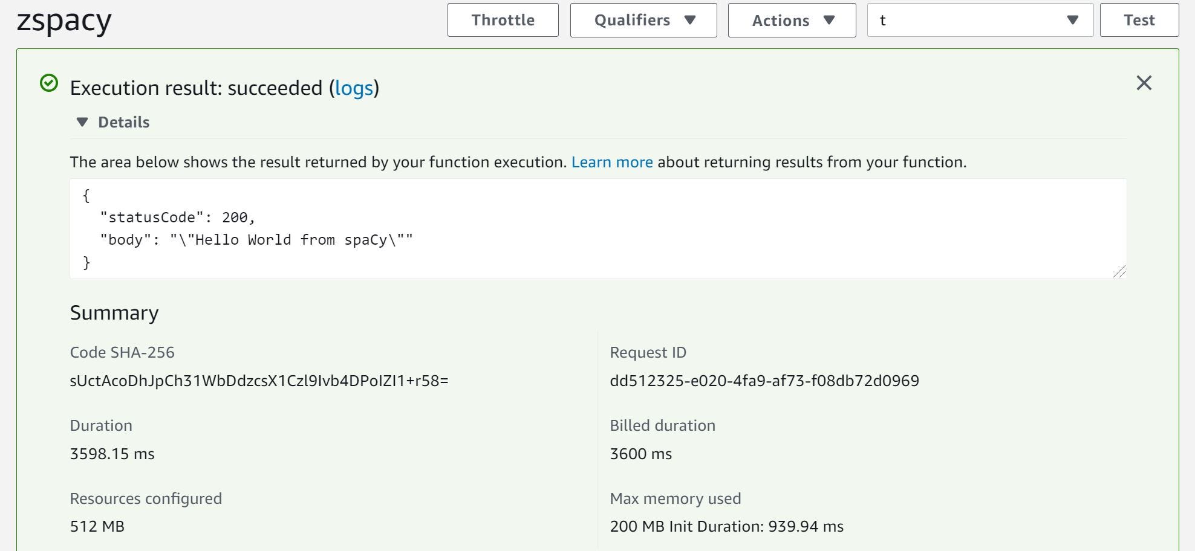
Task: Click the Duration value 3598.15 ms
Action: point(112,454)
